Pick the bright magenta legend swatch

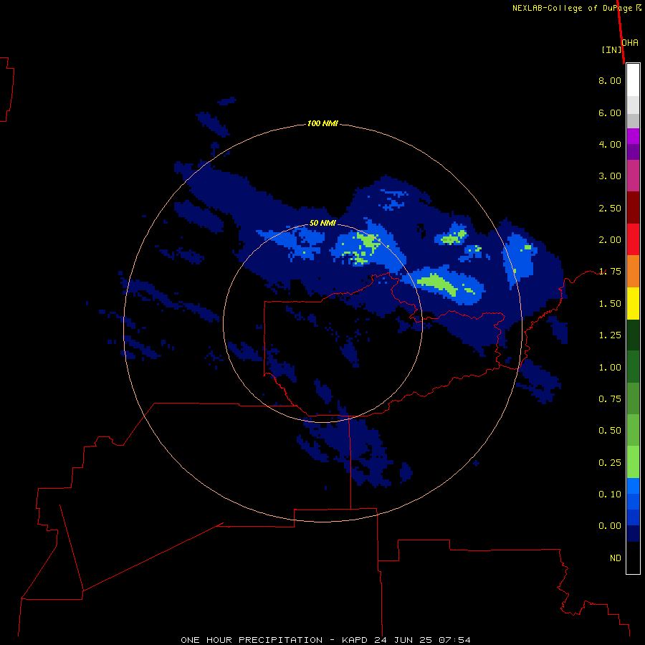[x=633, y=136]
